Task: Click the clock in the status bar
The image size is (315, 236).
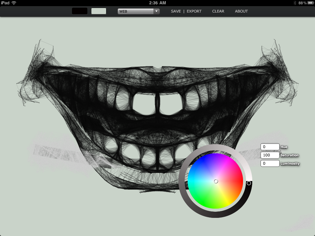Action: [157, 3]
